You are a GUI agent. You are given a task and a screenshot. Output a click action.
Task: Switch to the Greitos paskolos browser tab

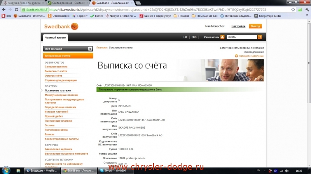[x=68, y=3]
